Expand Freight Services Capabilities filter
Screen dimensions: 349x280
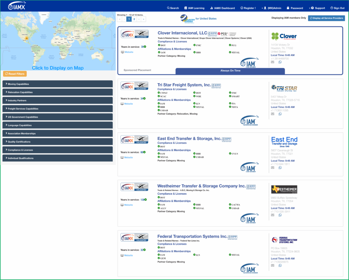tap(58, 109)
